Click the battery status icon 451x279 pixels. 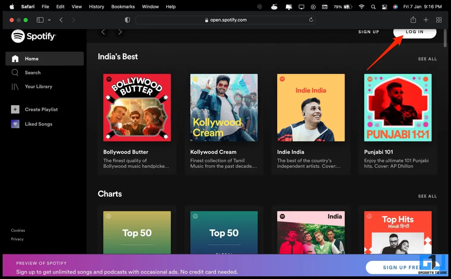pyautogui.click(x=348, y=7)
